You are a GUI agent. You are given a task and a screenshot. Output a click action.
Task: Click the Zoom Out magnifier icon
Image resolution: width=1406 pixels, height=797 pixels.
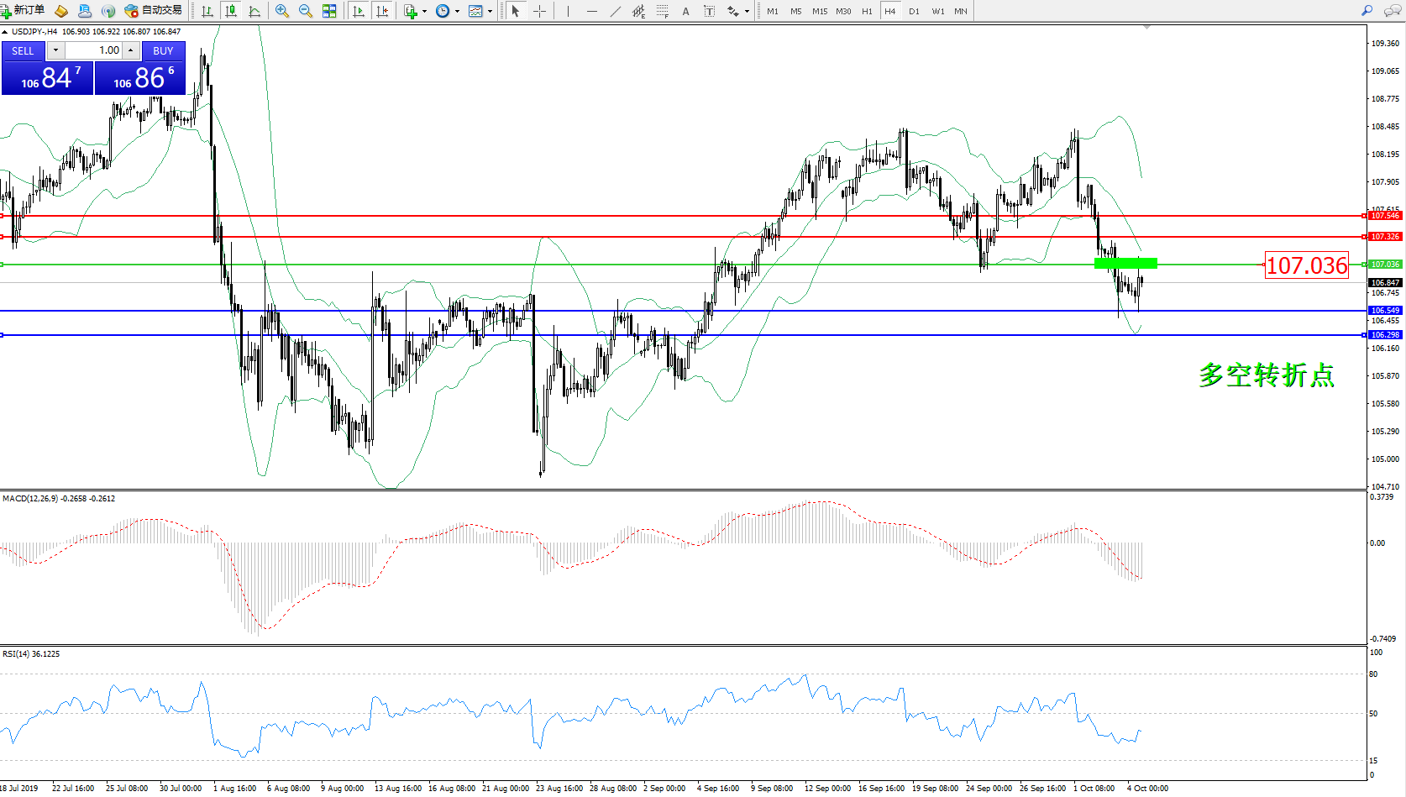[306, 11]
